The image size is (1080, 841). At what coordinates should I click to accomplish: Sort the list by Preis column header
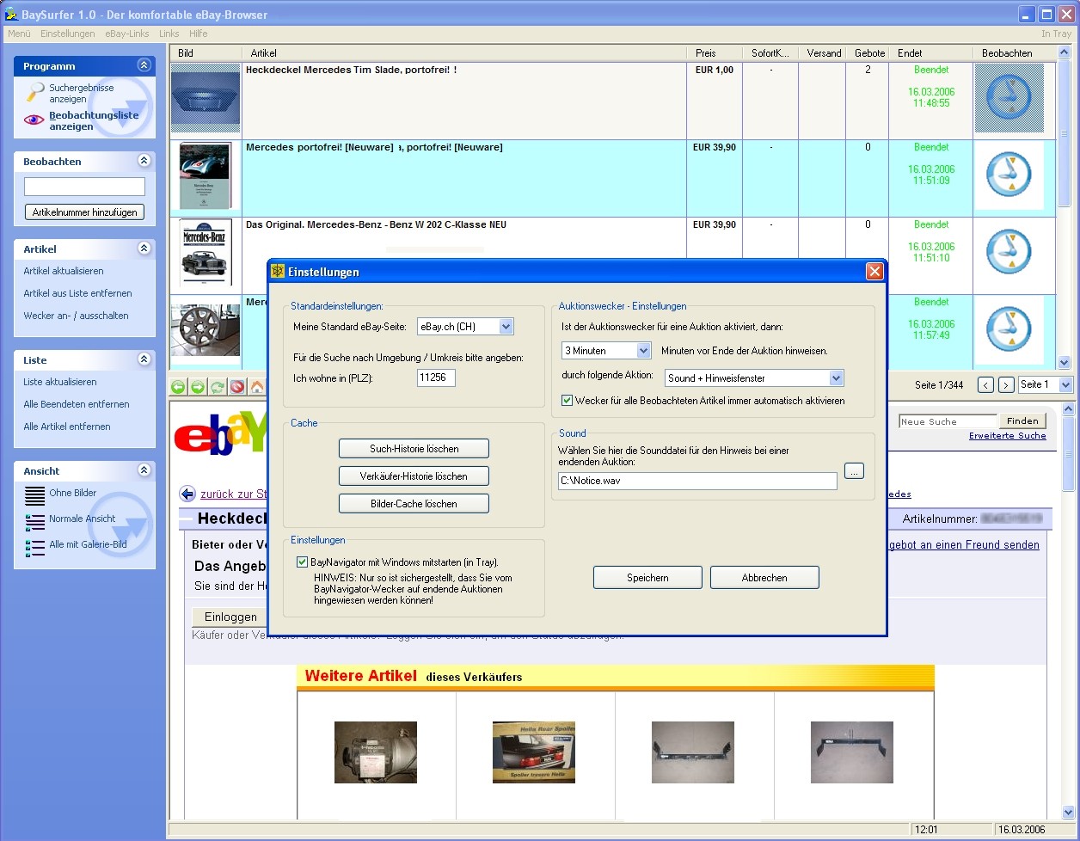coord(715,53)
